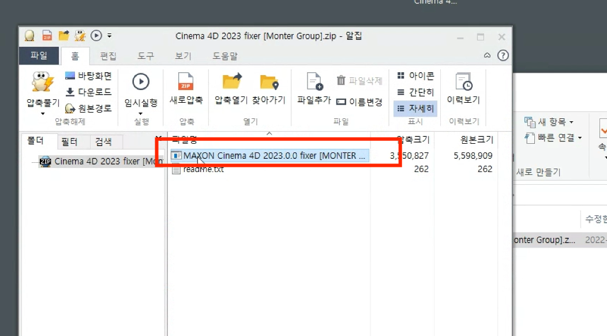Click the extract quick-access icon in title bar
Screen dimensions: 607x336
[80, 36]
